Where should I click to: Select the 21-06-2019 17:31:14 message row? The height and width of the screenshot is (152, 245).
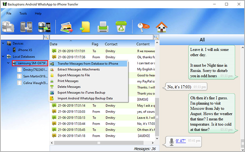(x=103, y=105)
